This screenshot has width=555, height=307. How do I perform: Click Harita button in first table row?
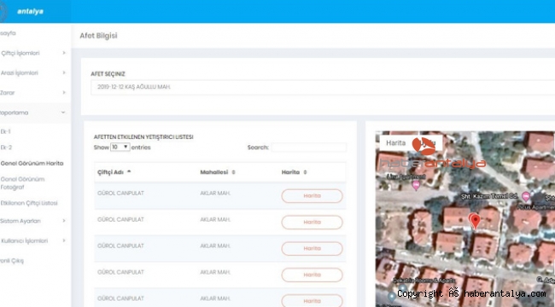click(312, 196)
